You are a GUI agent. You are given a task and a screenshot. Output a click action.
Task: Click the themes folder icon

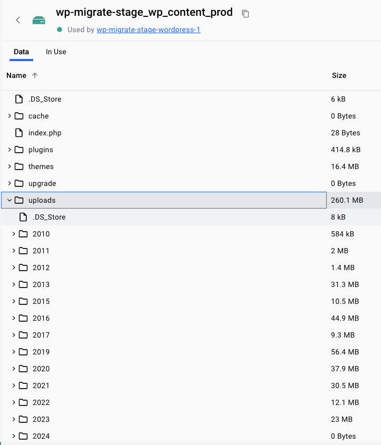(19, 166)
